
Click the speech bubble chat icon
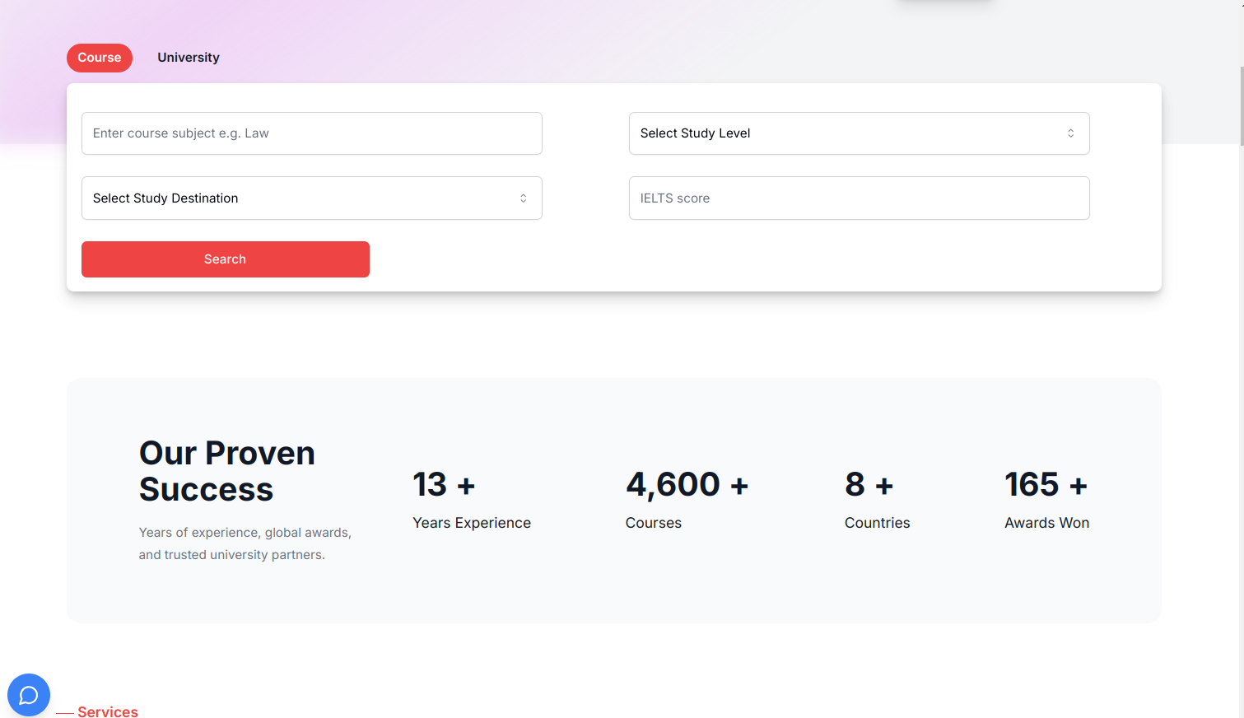tap(29, 695)
